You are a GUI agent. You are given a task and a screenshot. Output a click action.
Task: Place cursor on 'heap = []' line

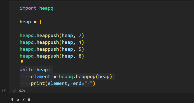click(x=32, y=22)
